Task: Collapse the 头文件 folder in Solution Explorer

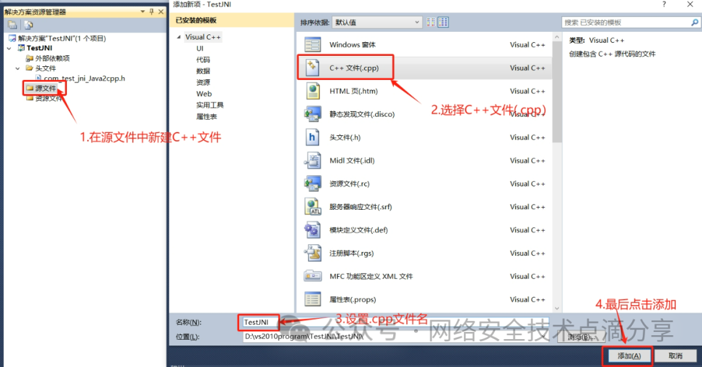Action: click(x=18, y=68)
